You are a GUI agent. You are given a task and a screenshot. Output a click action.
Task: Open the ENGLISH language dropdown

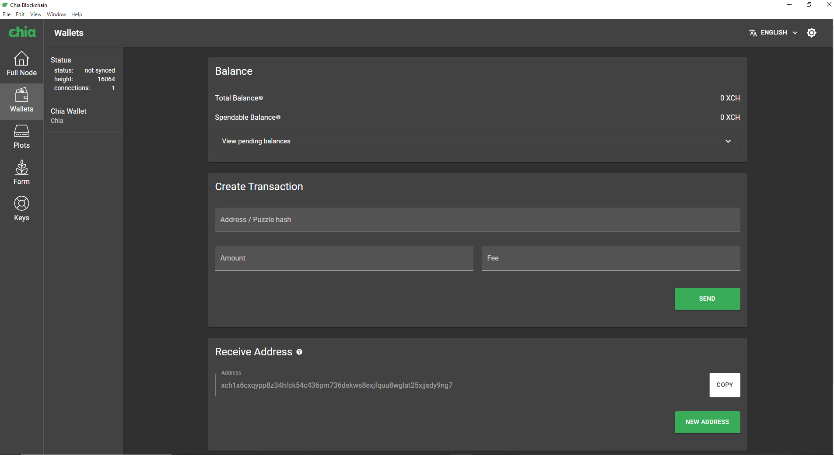coord(774,33)
